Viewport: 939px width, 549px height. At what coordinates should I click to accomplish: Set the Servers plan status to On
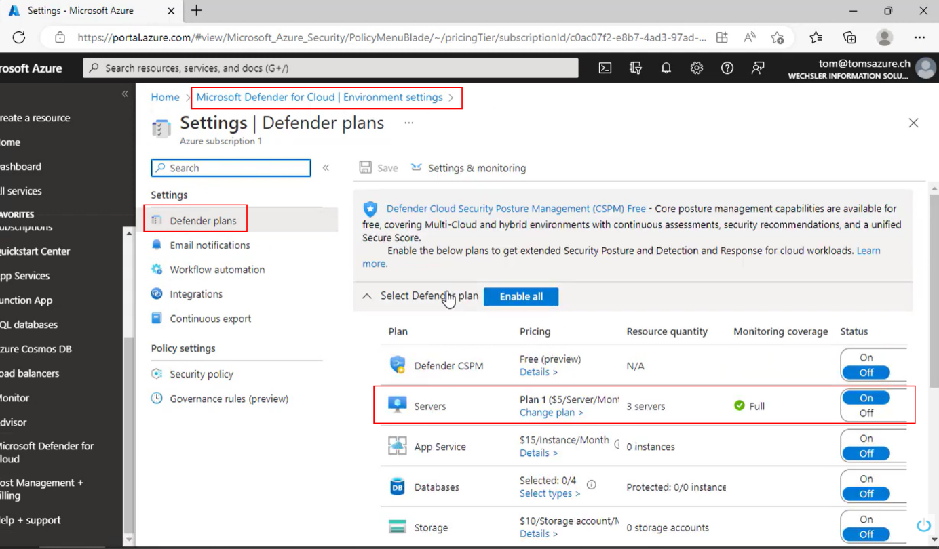point(866,398)
